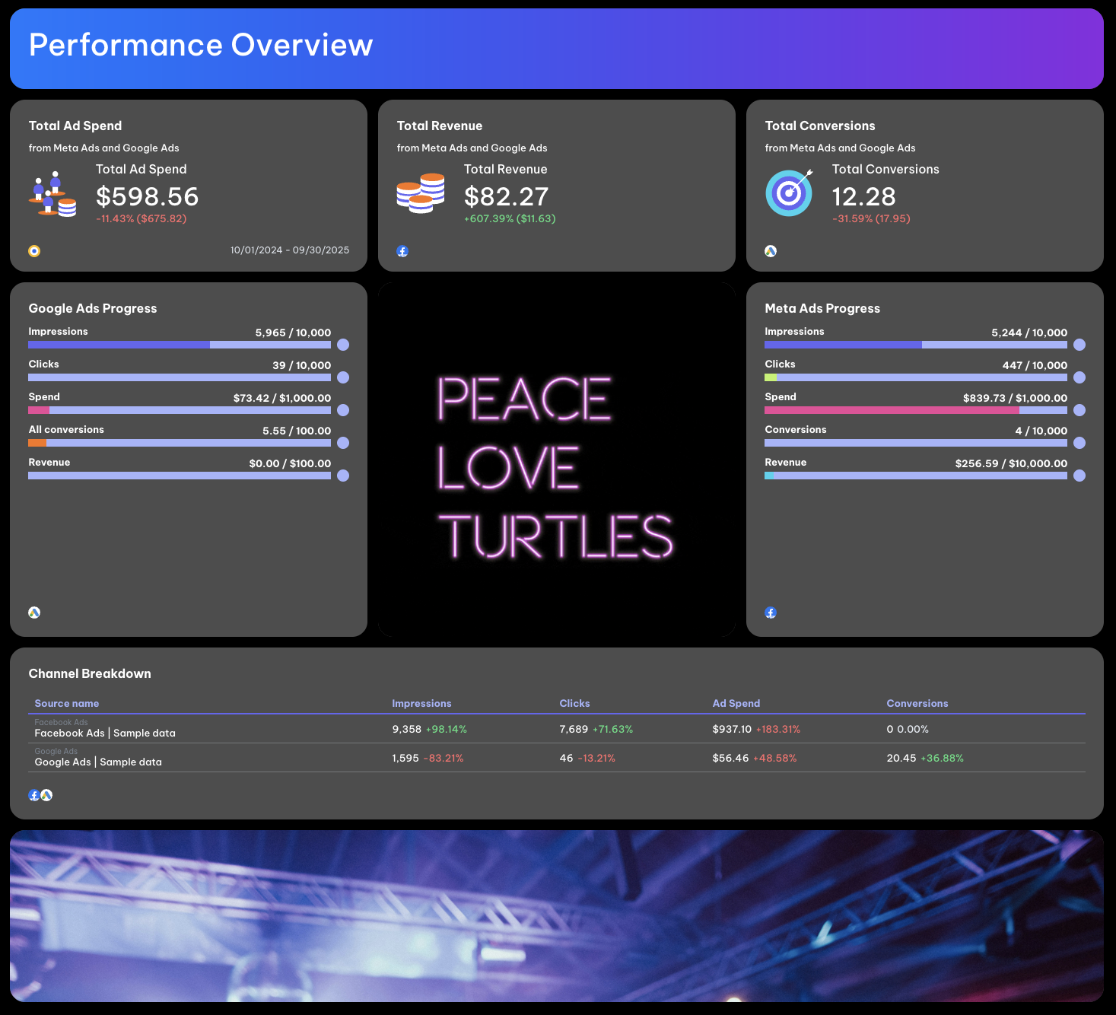Open the date range 10/01/2024 - 09/30/2025 selector
The width and height of the screenshot is (1116, 1015).
pyautogui.click(x=289, y=250)
